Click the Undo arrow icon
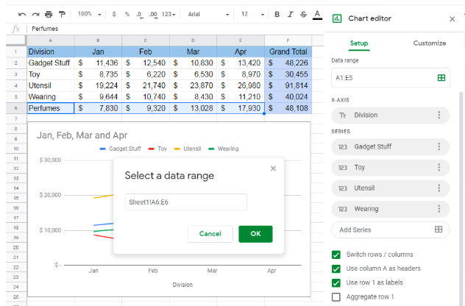465x306 pixels. coord(22,14)
